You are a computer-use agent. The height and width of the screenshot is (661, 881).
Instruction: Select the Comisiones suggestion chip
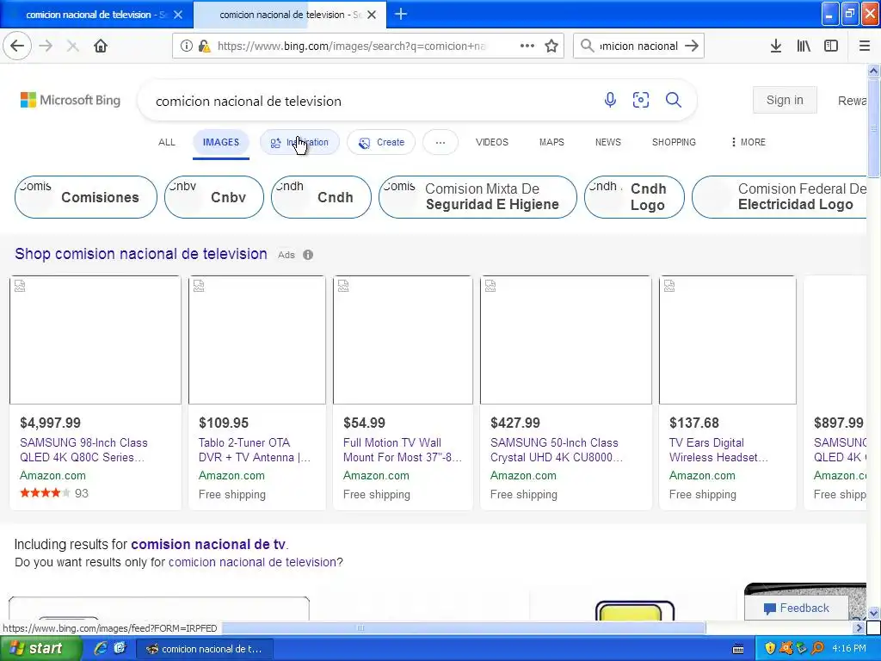point(85,197)
